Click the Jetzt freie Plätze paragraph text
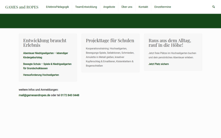Image resolution: width=221 pixels, height=138 pixels. click(x=172, y=55)
